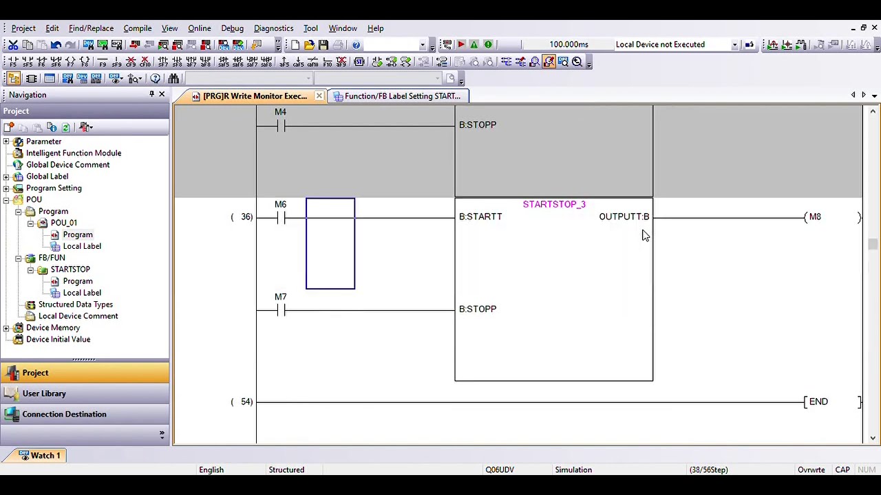881x495 pixels.
Task: Expand the Global Label tree node
Action: 6,177
